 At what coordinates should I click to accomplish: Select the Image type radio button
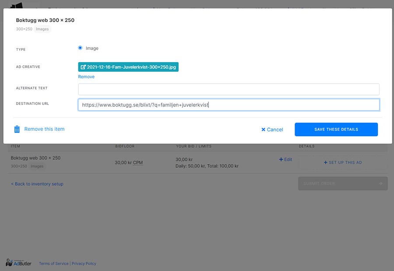click(x=80, y=48)
